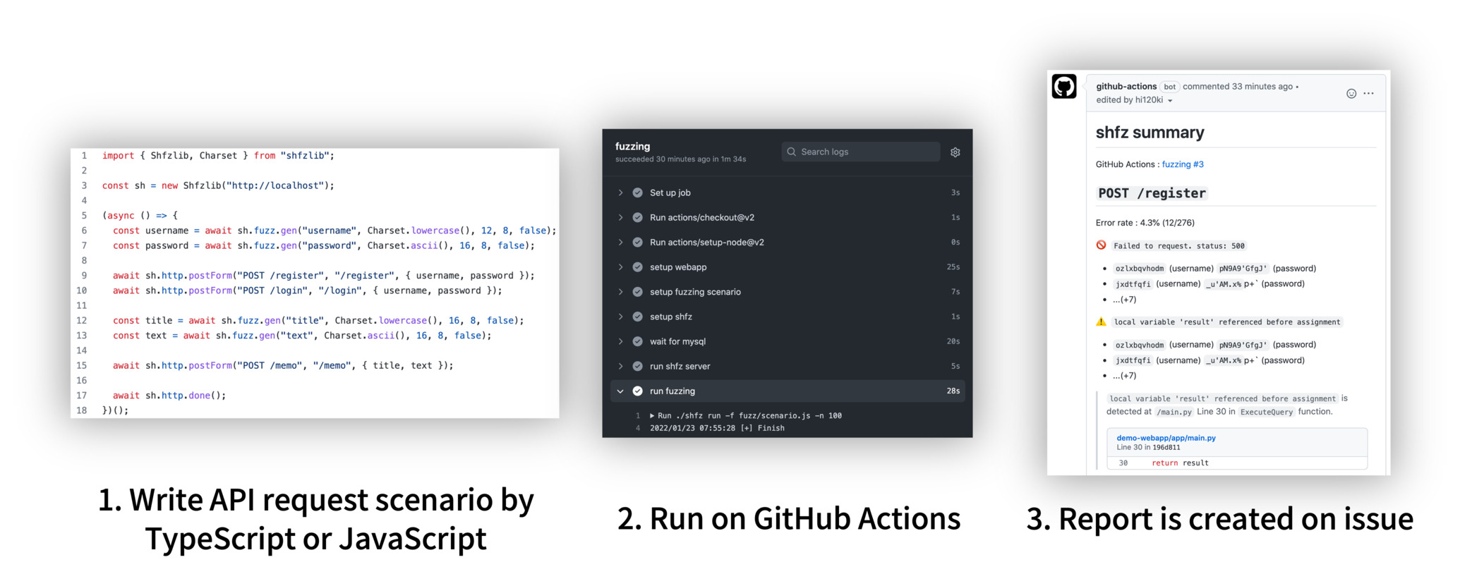Viewport: 1460px width, 574px height.
Task: Click line number 18 in code gutter
Action: tap(82, 410)
